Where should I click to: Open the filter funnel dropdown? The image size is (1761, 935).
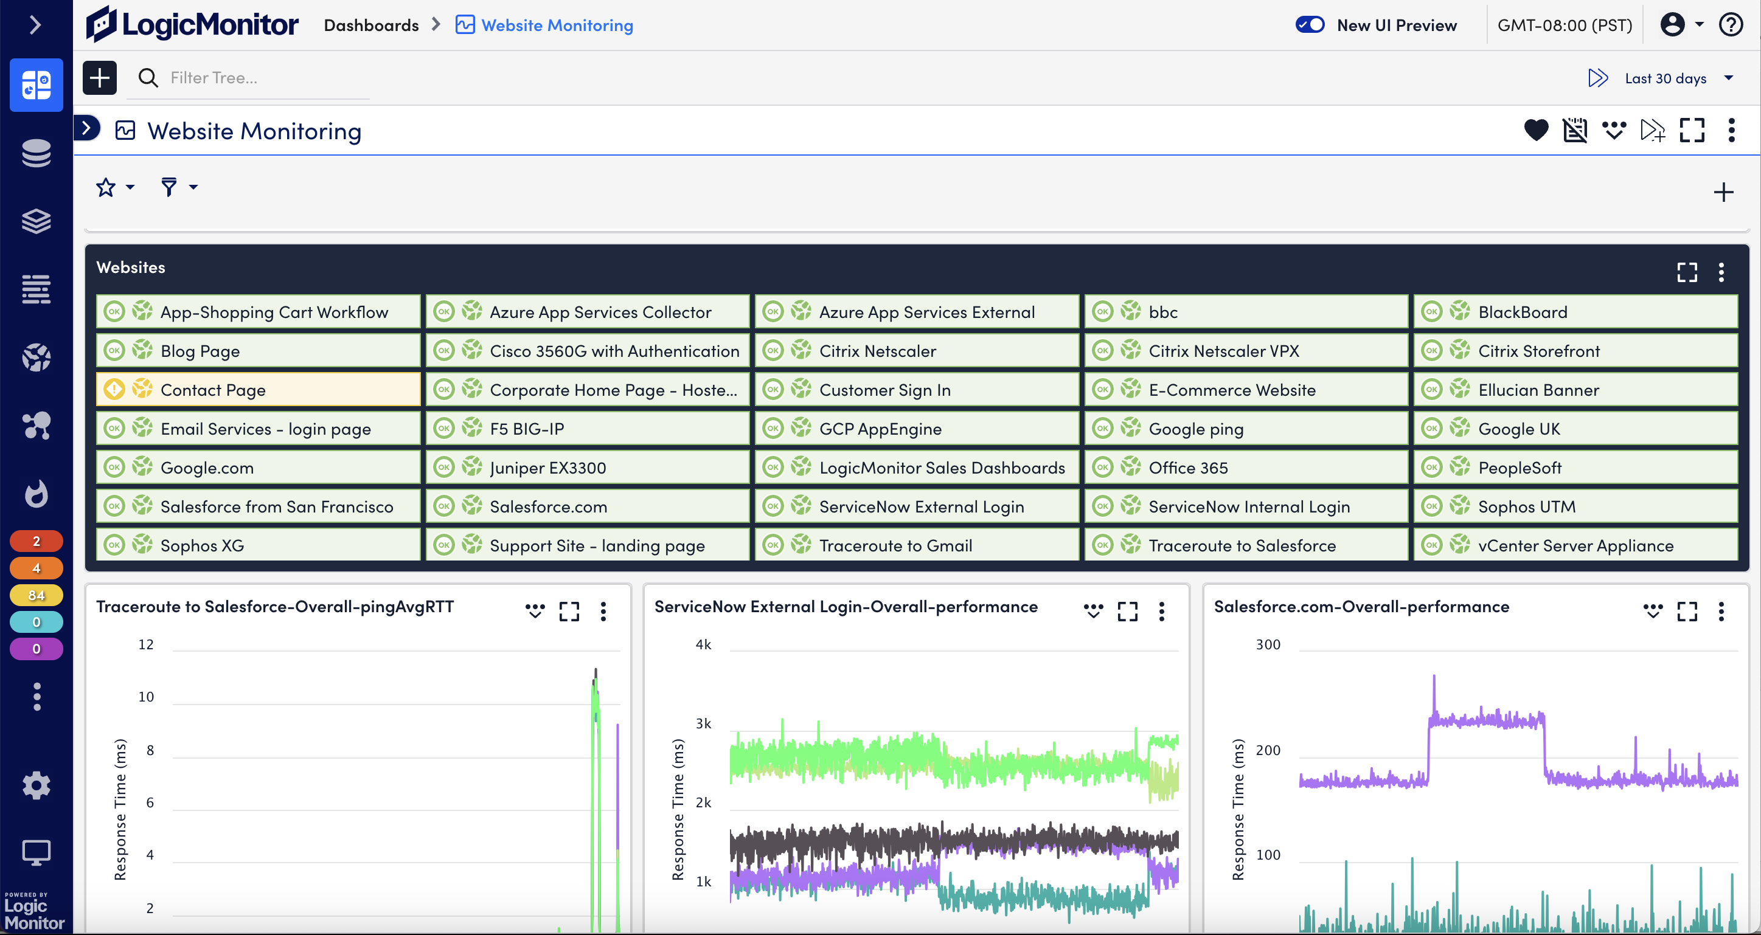tap(176, 187)
